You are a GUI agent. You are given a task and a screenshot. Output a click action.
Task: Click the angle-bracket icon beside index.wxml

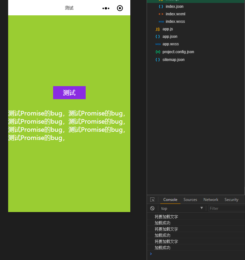[161, 14]
